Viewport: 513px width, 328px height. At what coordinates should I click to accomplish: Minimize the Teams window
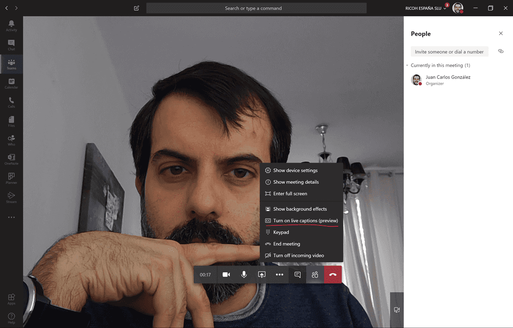click(475, 8)
